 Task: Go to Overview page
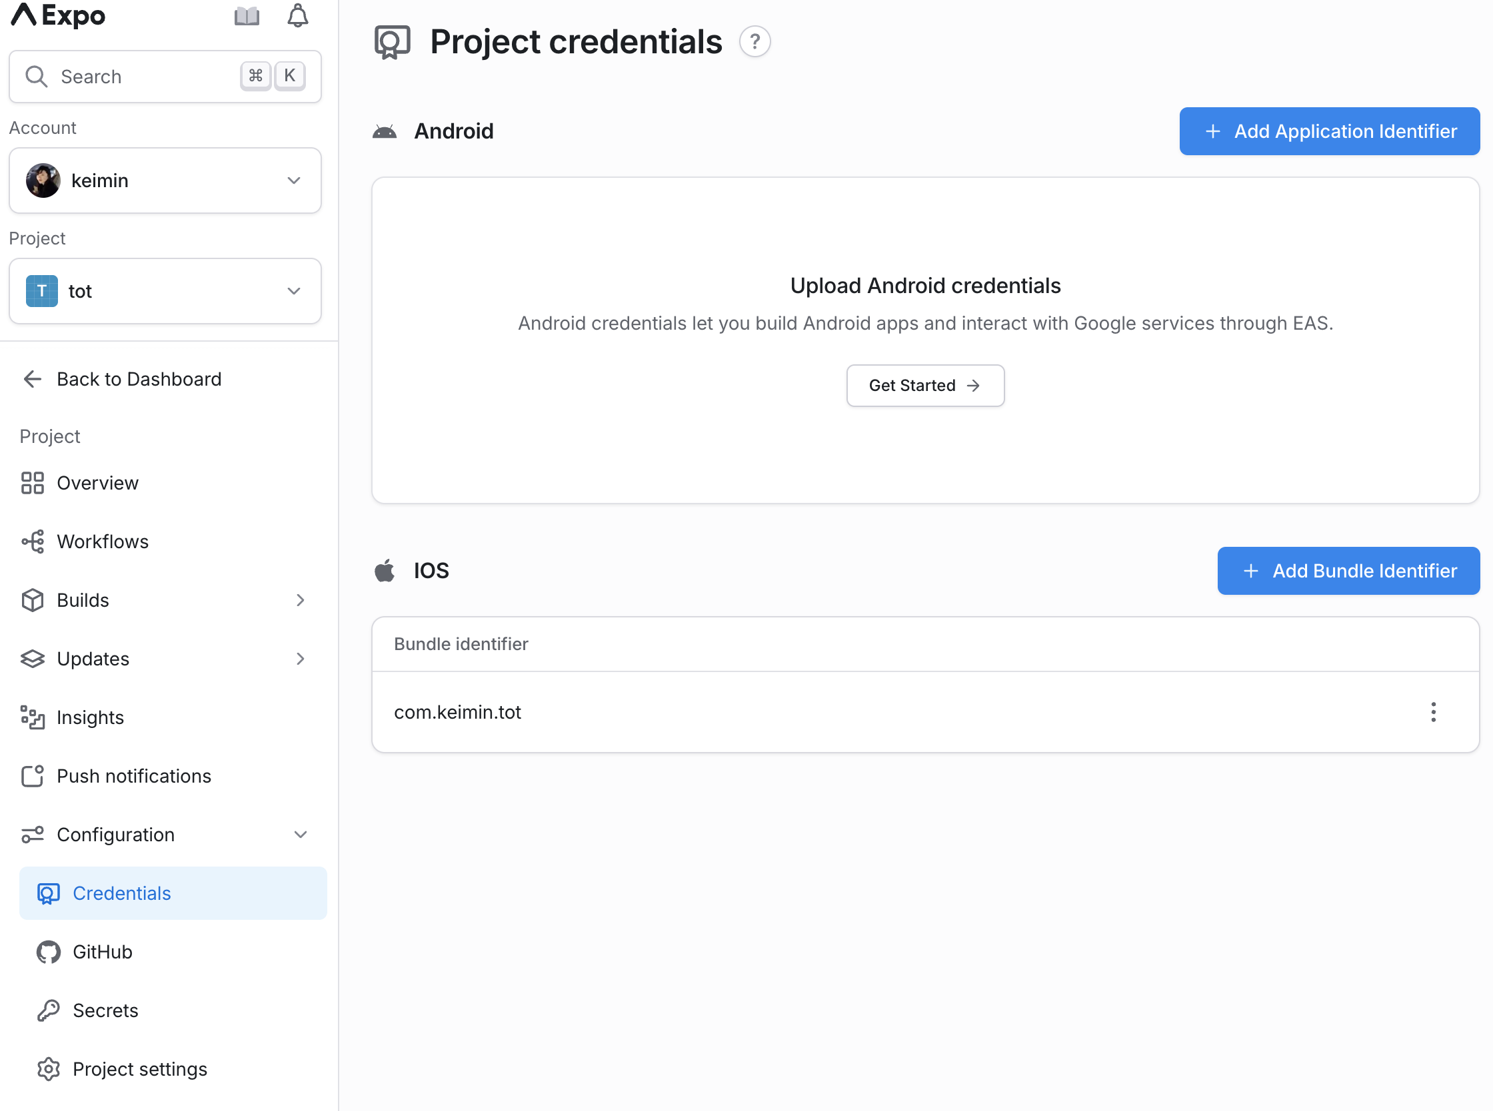[97, 483]
